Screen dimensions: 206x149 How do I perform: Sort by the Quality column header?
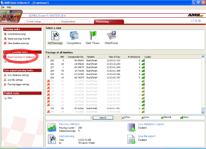coord(147,57)
